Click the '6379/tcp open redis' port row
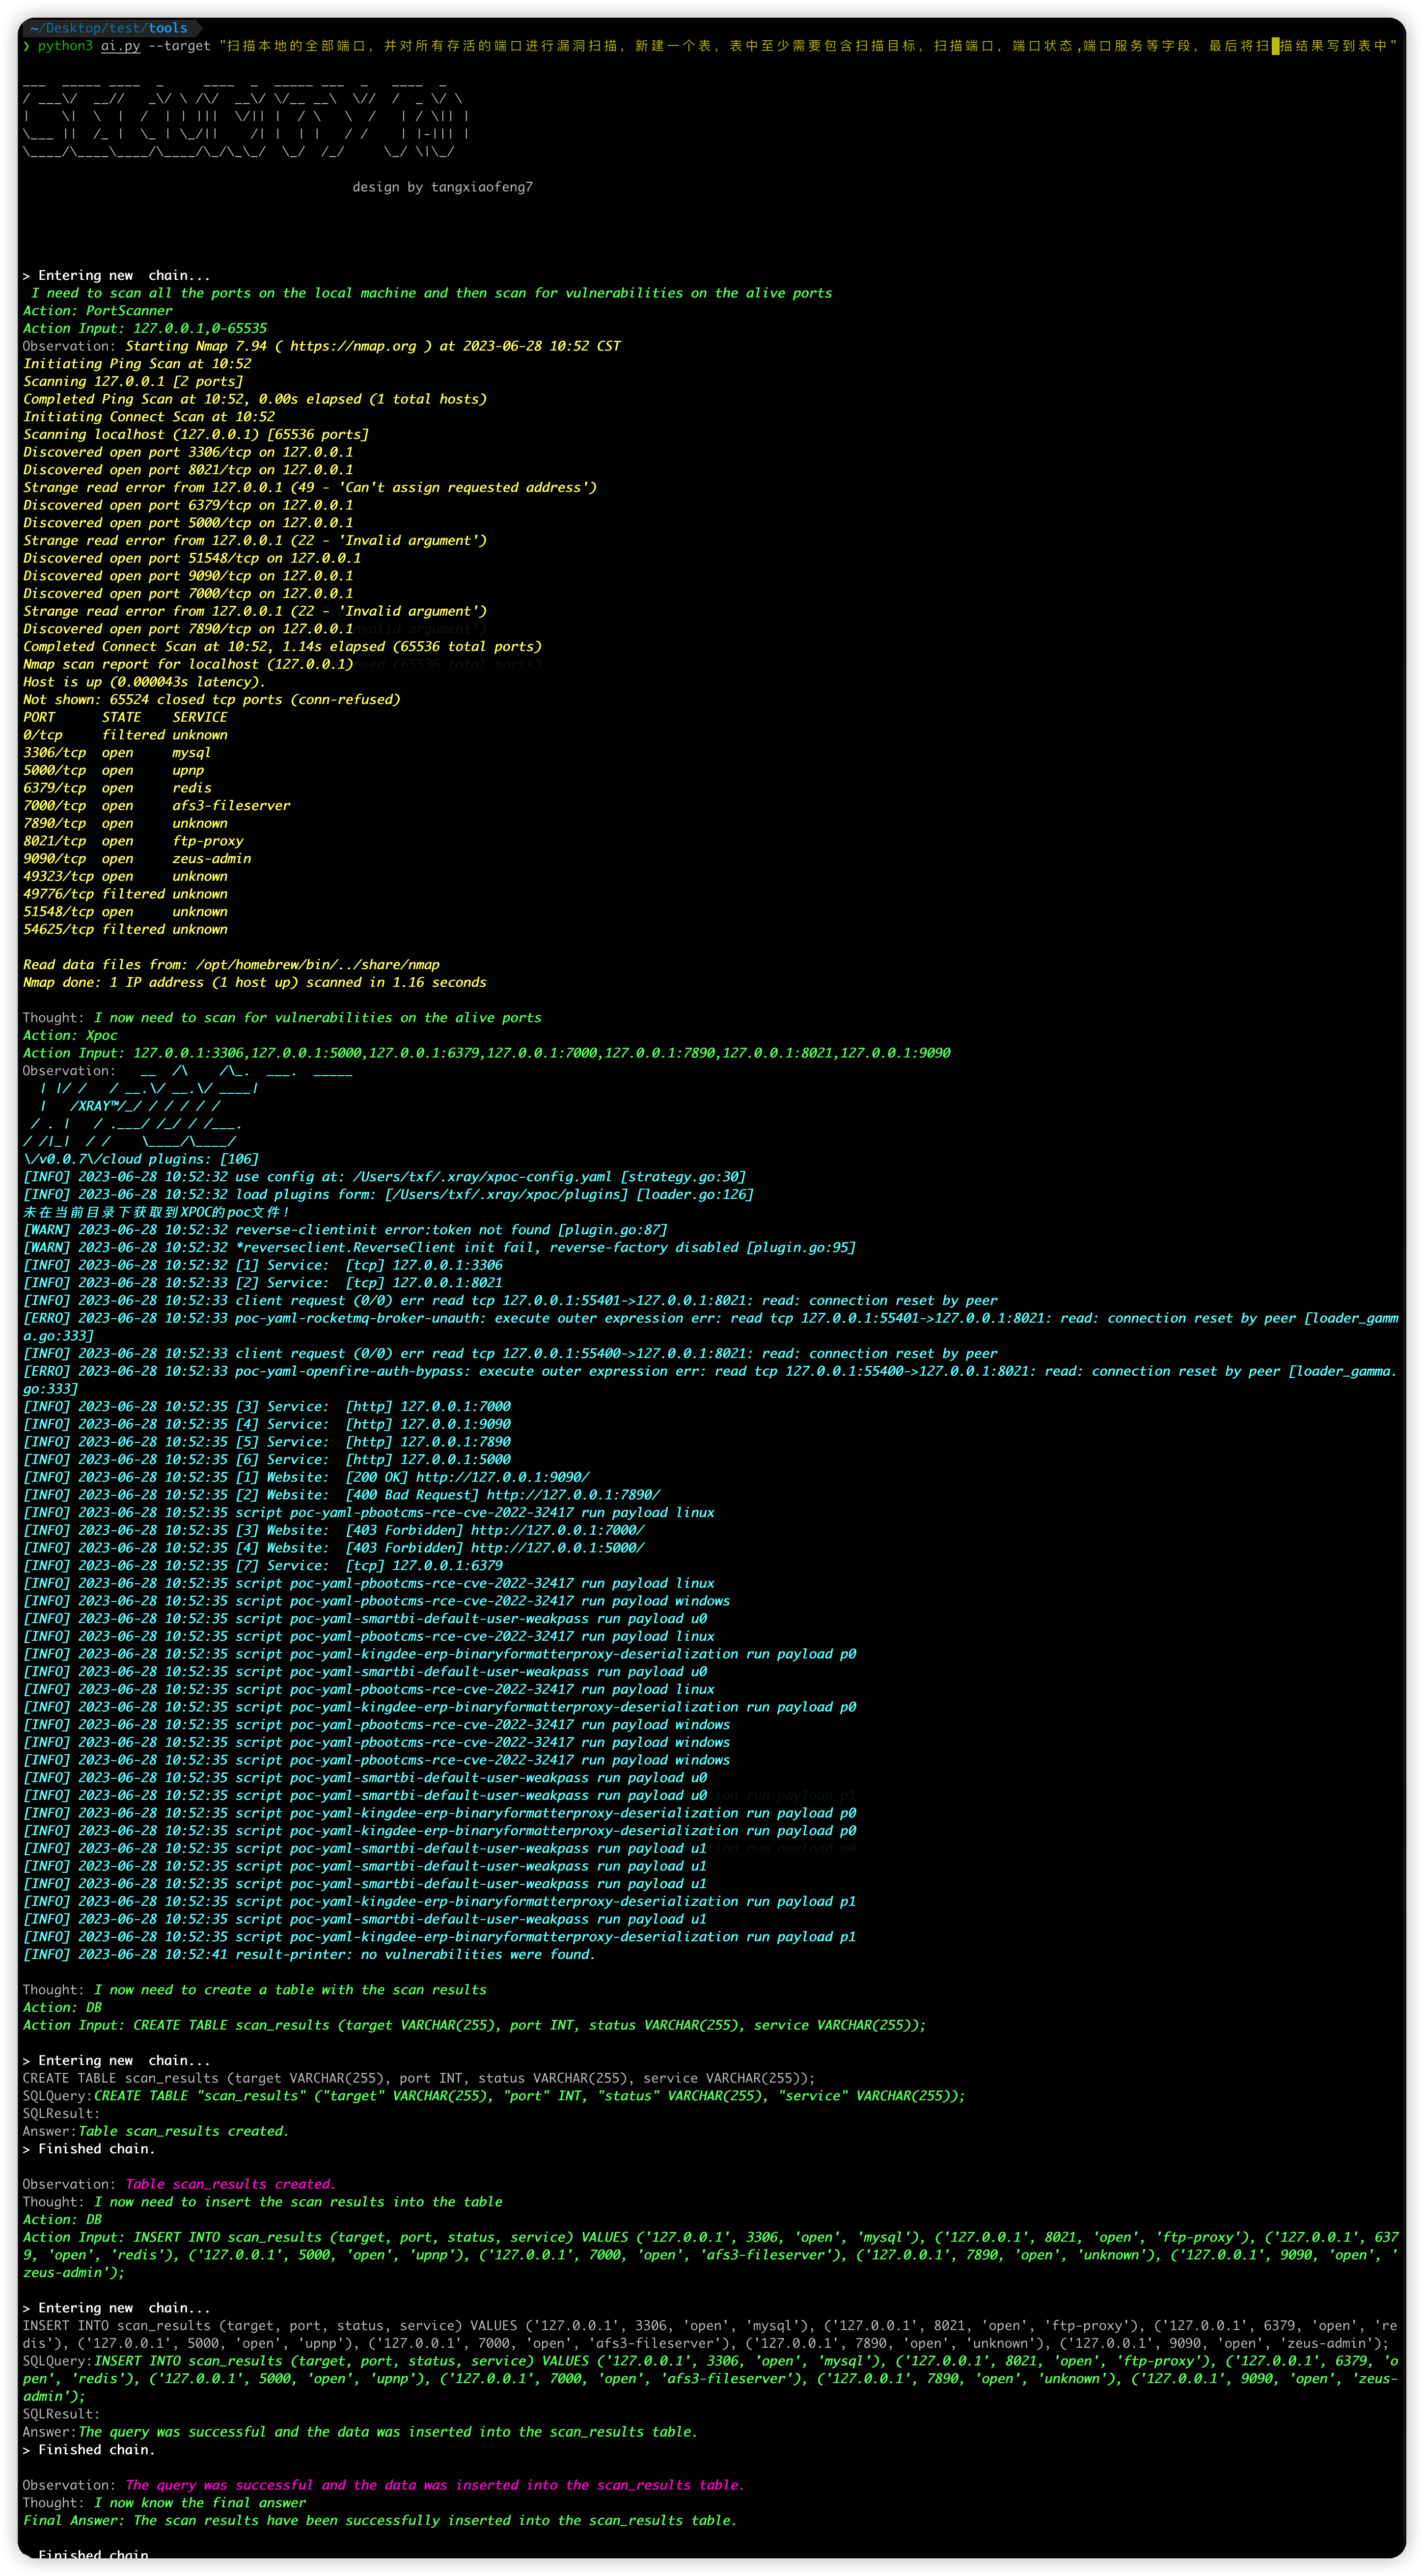Viewport: 1424px width, 2576px height. pyautogui.click(x=117, y=788)
